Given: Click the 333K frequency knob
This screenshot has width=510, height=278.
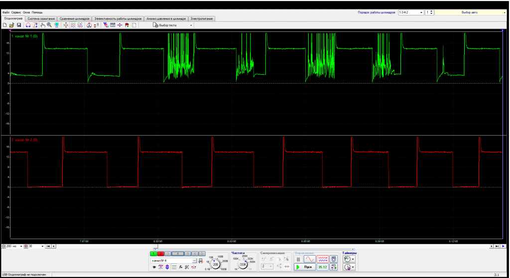Looking at the screenshot, I should [243, 265].
